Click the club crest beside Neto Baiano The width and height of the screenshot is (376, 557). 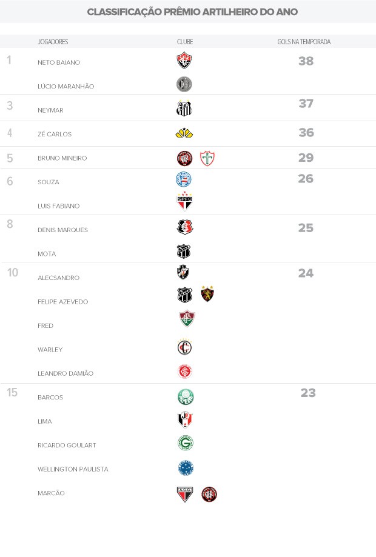[x=184, y=61]
